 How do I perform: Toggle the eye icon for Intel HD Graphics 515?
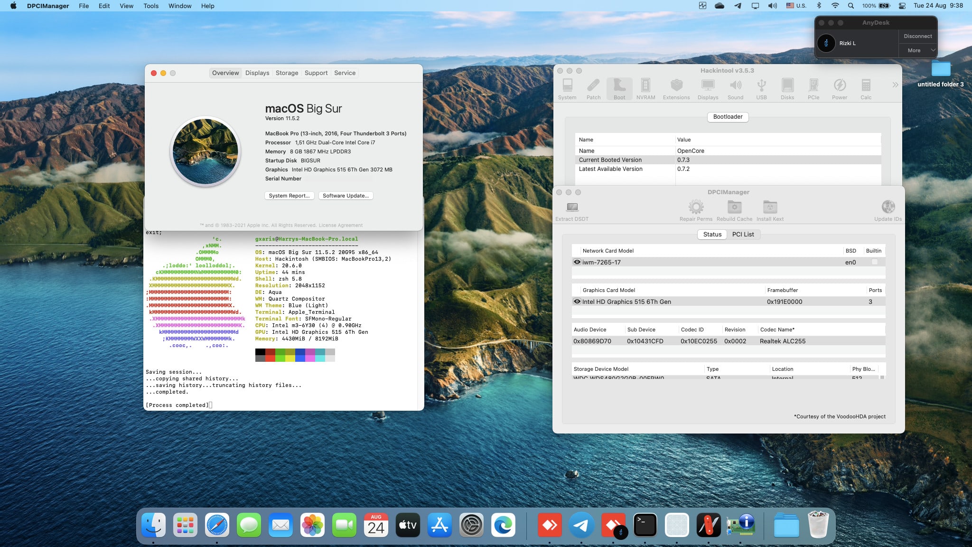point(577,302)
